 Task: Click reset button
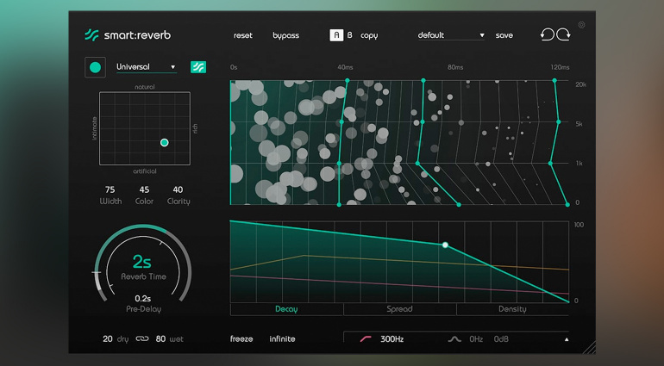tap(243, 35)
